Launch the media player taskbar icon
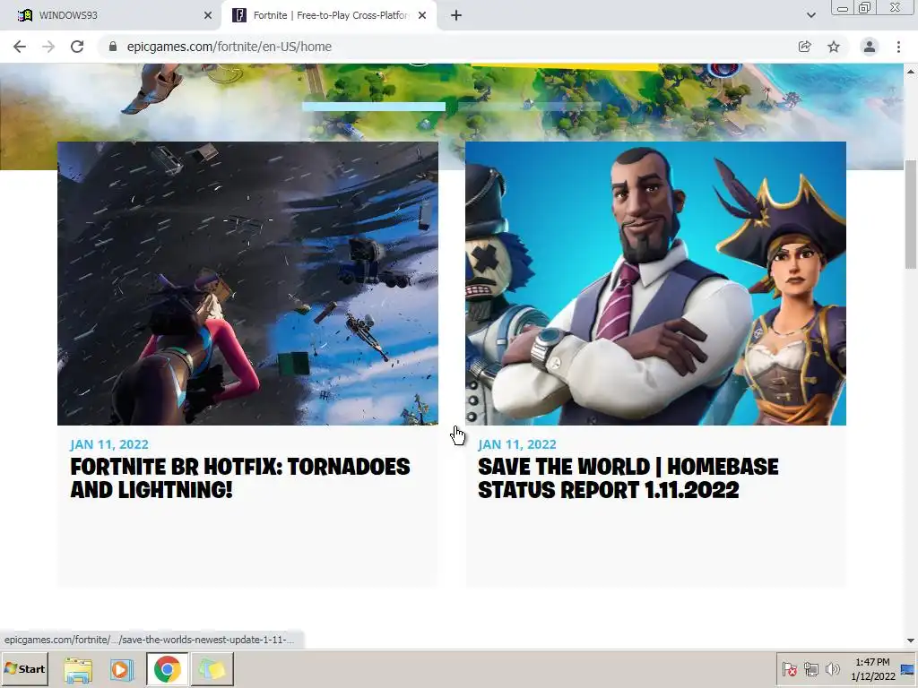The image size is (918, 688). (x=122, y=669)
